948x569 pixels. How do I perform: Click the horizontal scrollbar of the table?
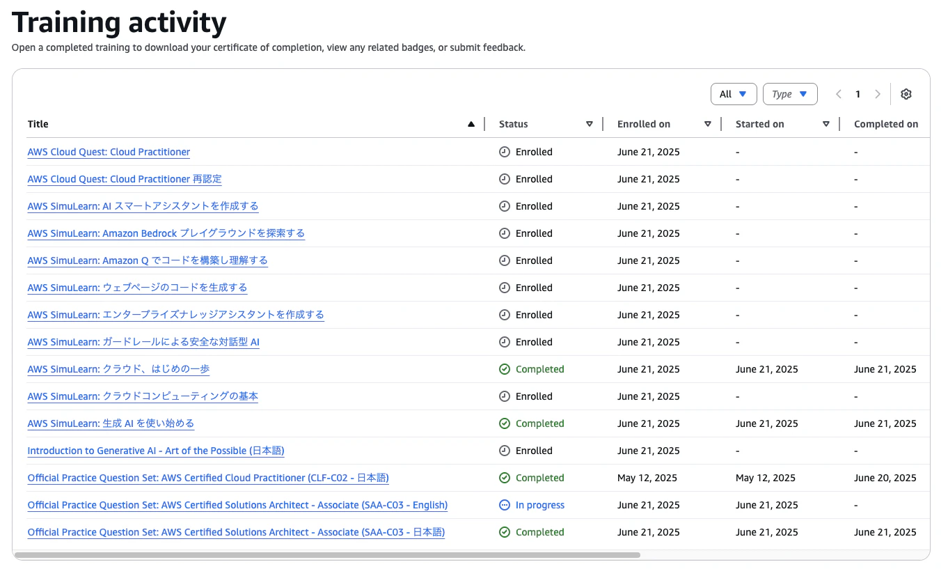coord(326,555)
